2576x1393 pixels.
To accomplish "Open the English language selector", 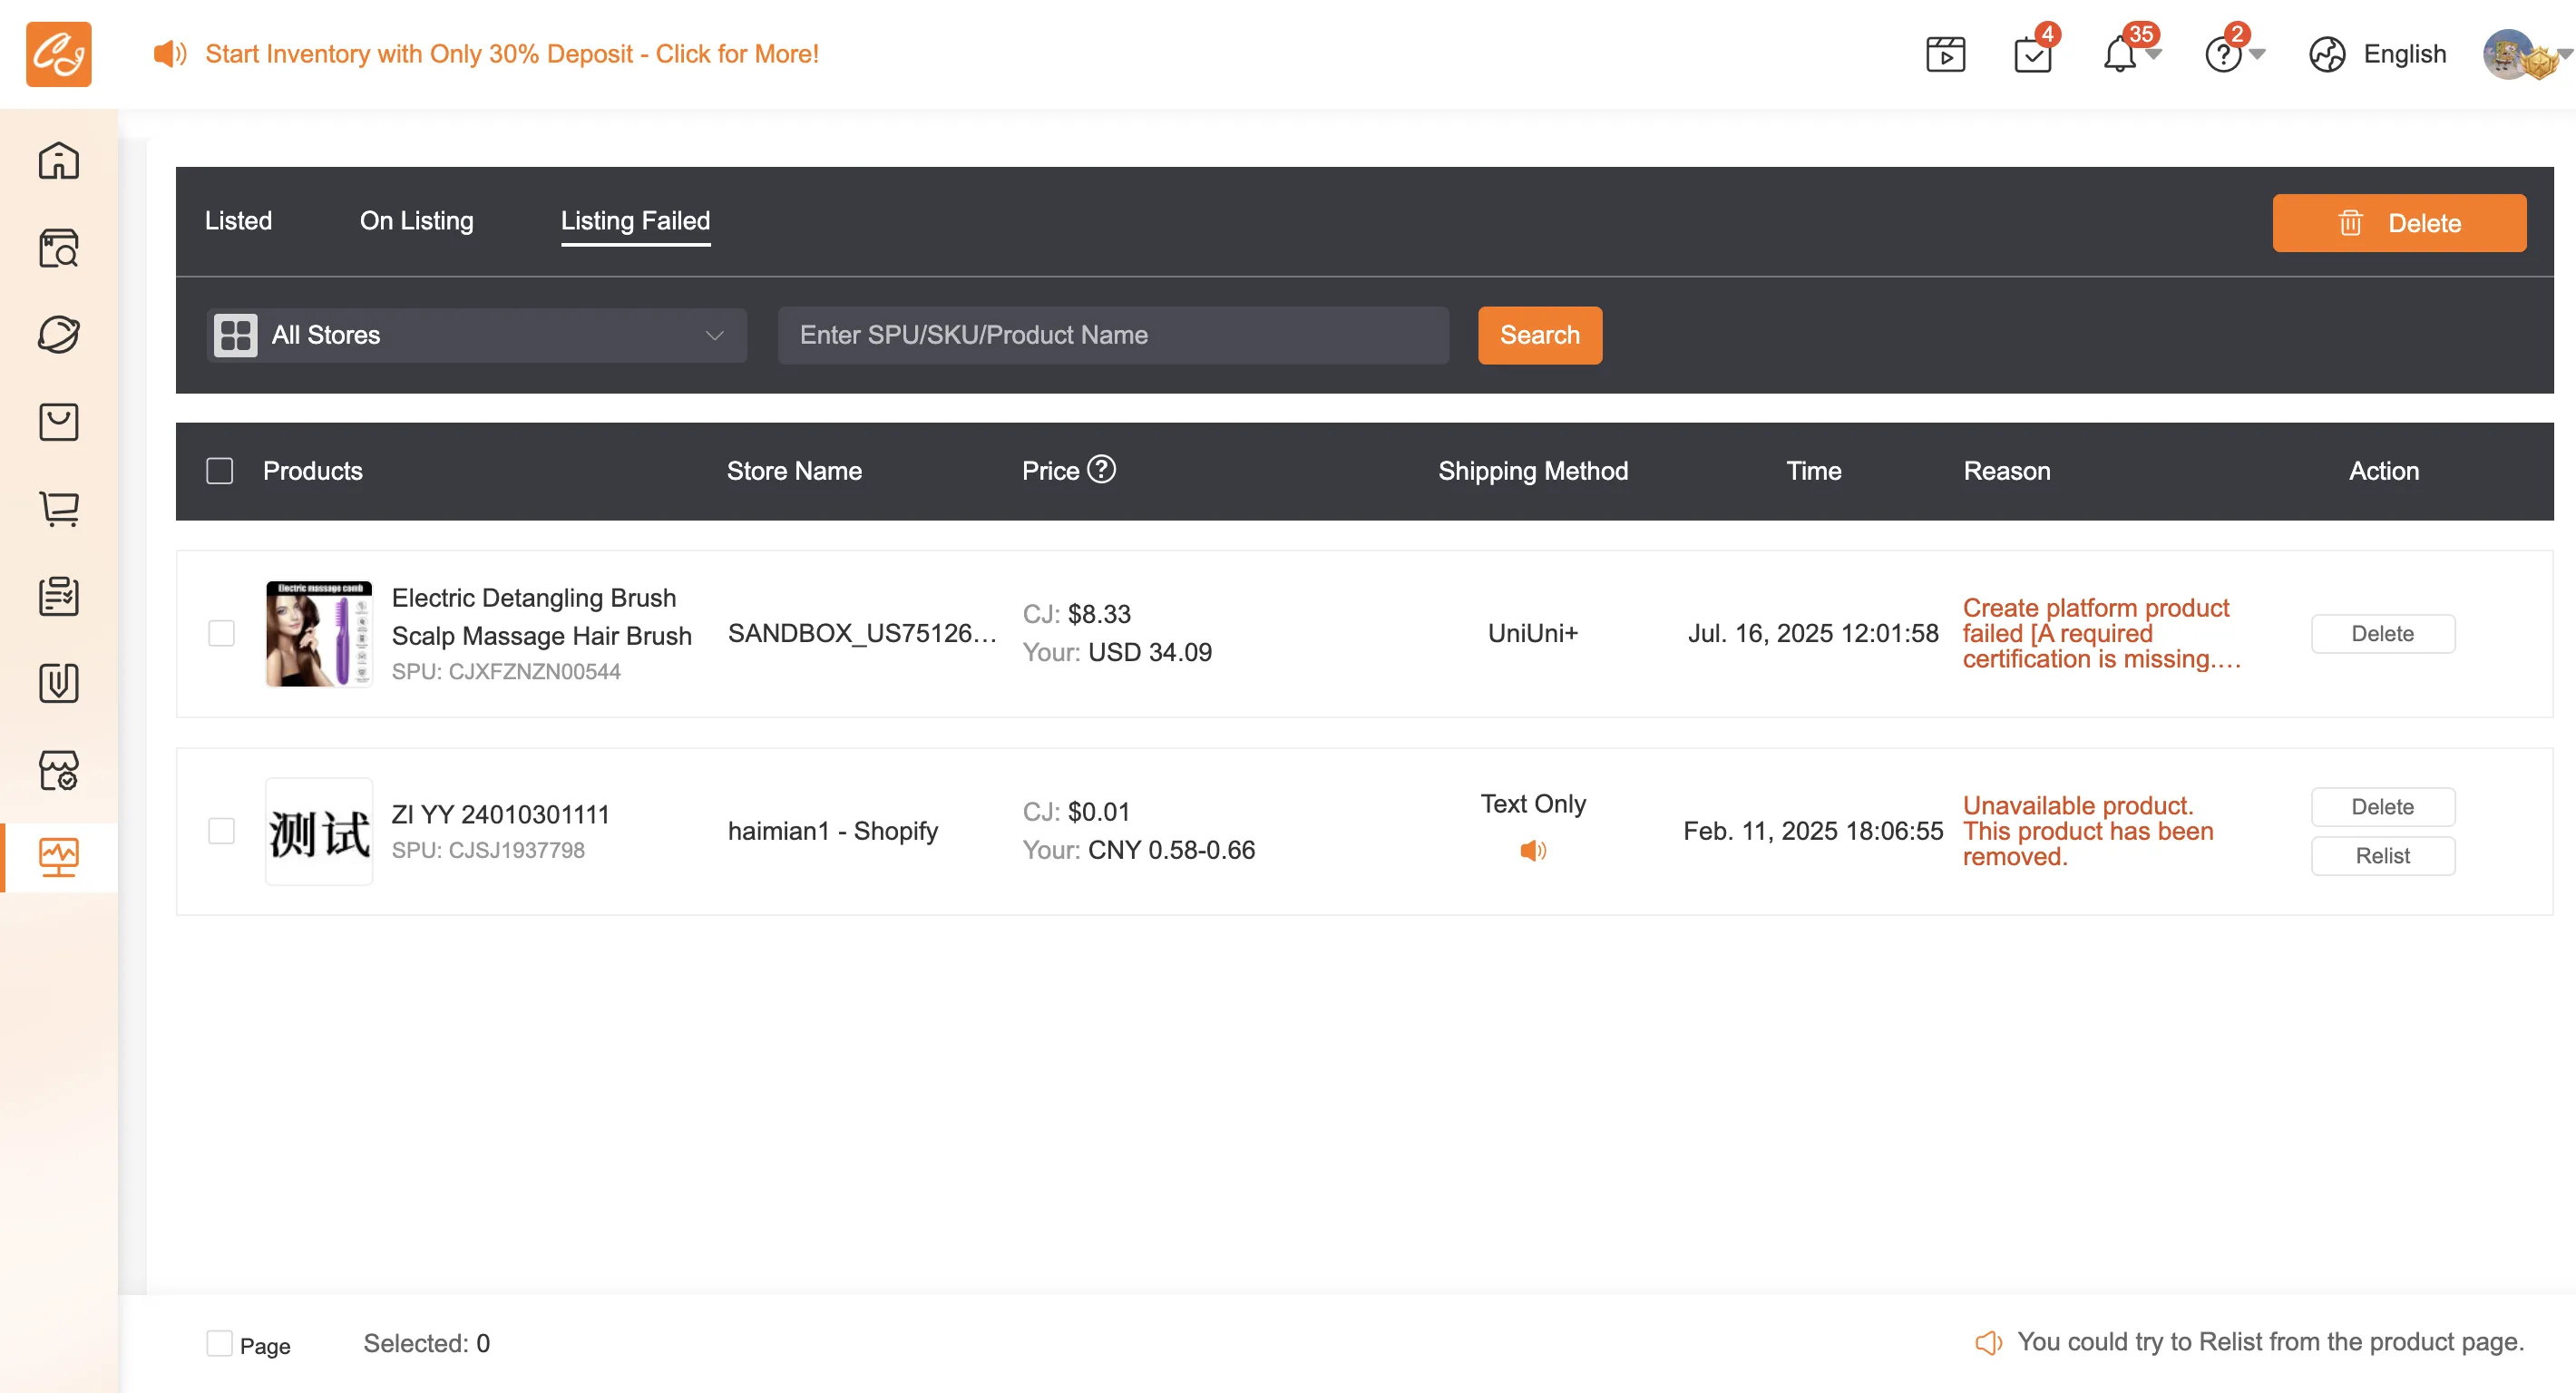I will [2404, 54].
